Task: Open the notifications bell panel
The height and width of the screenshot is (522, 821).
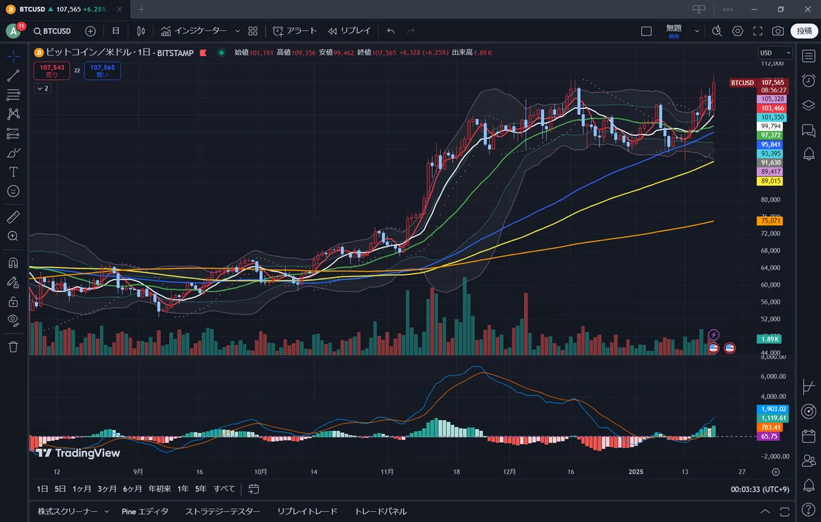Action: 809,485
